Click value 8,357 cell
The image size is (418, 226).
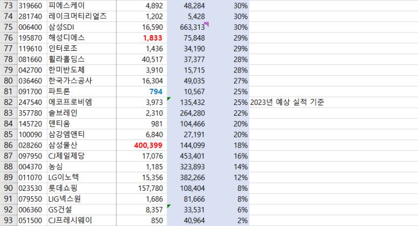(142, 210)
